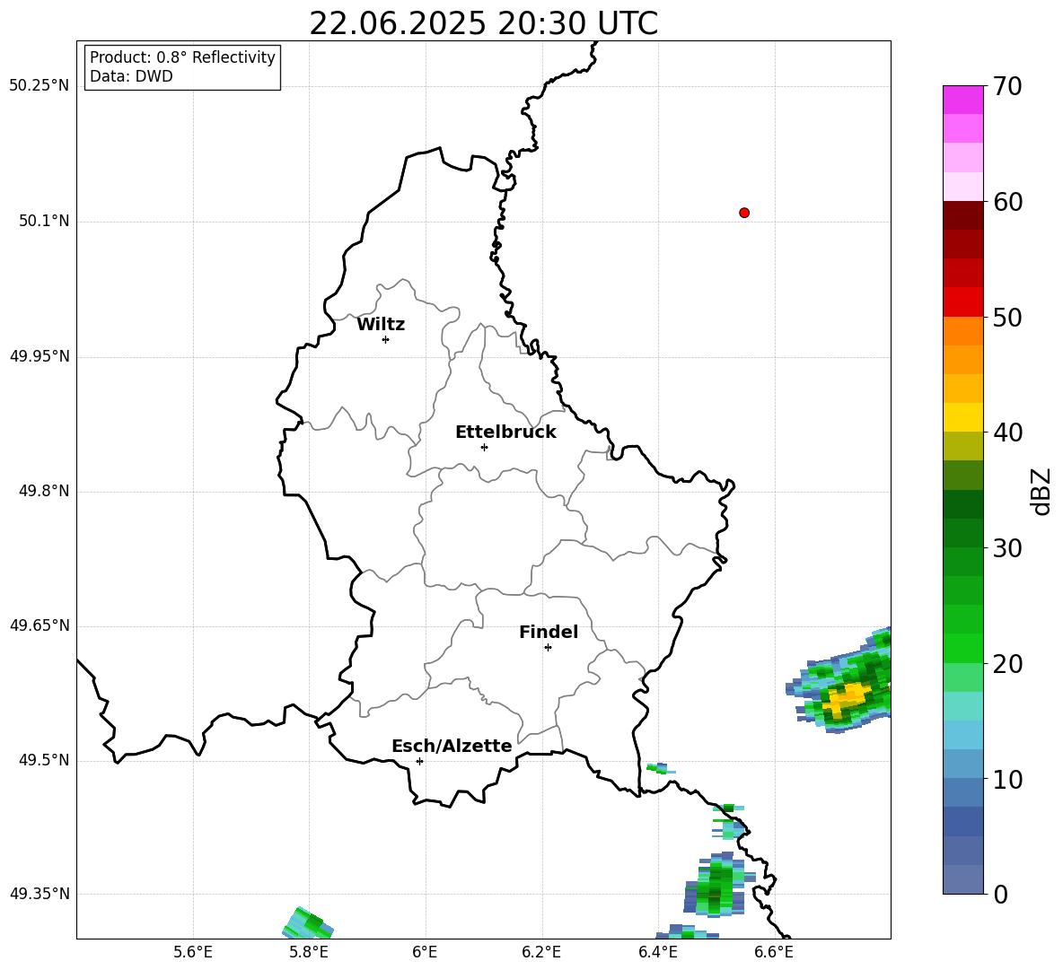This screenshot has height=970, width=1063.
Task: Click the 49.35°N latitude label
Action: [x=40, y=894]
